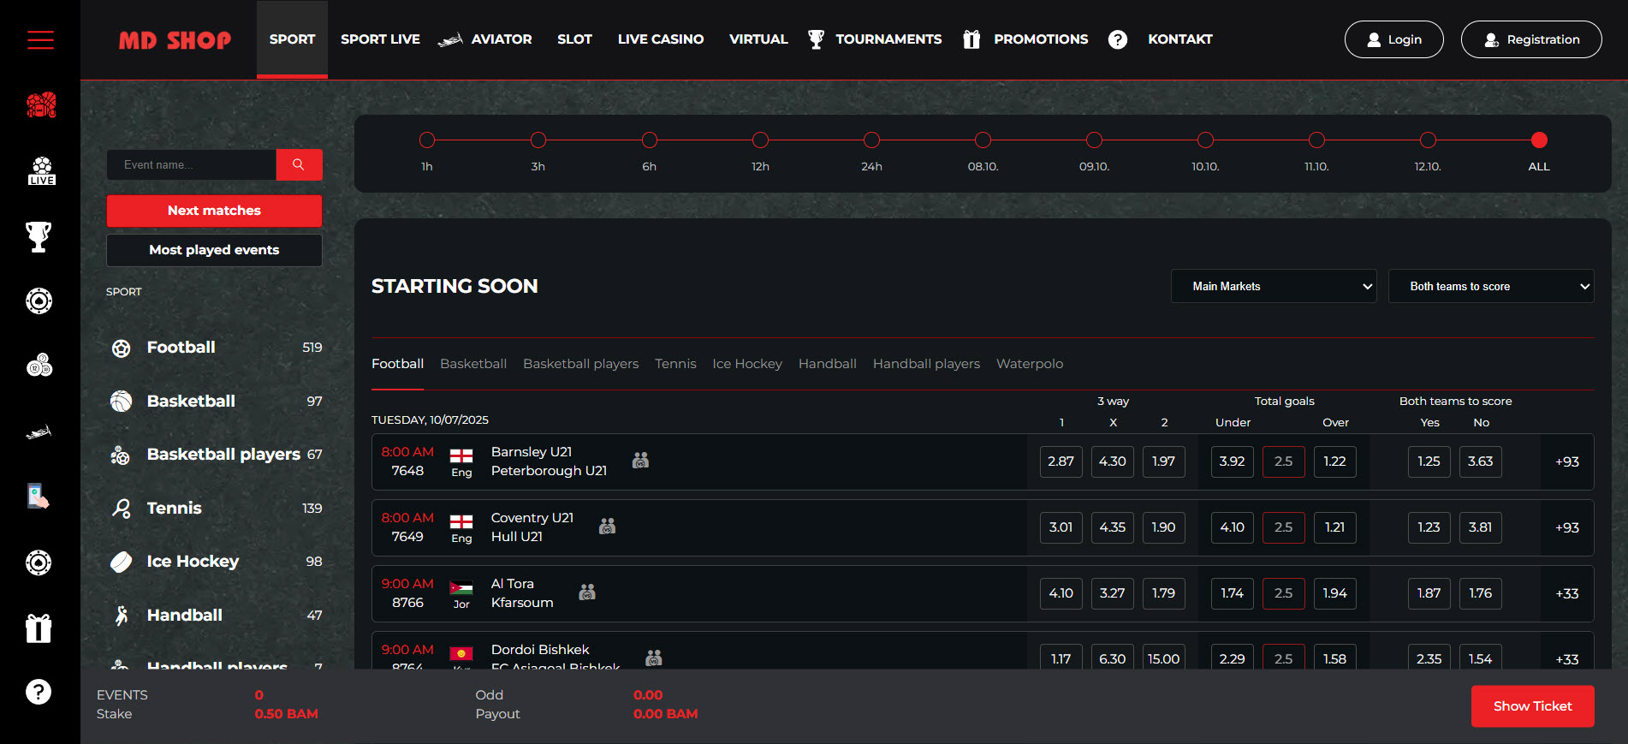Switch to the Ice Hockey tab

747,364
